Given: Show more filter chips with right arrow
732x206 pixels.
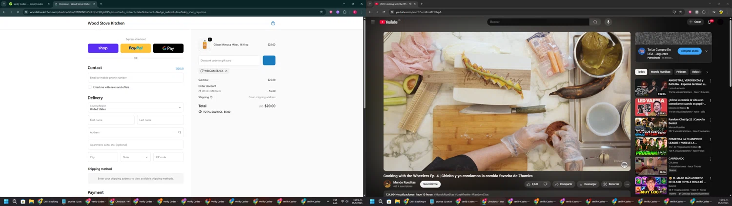Looking at the screenshot, I should 707,72.
